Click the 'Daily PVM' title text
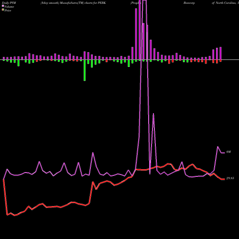Screen dimensions: 239x239 click(x=9, y=3)
